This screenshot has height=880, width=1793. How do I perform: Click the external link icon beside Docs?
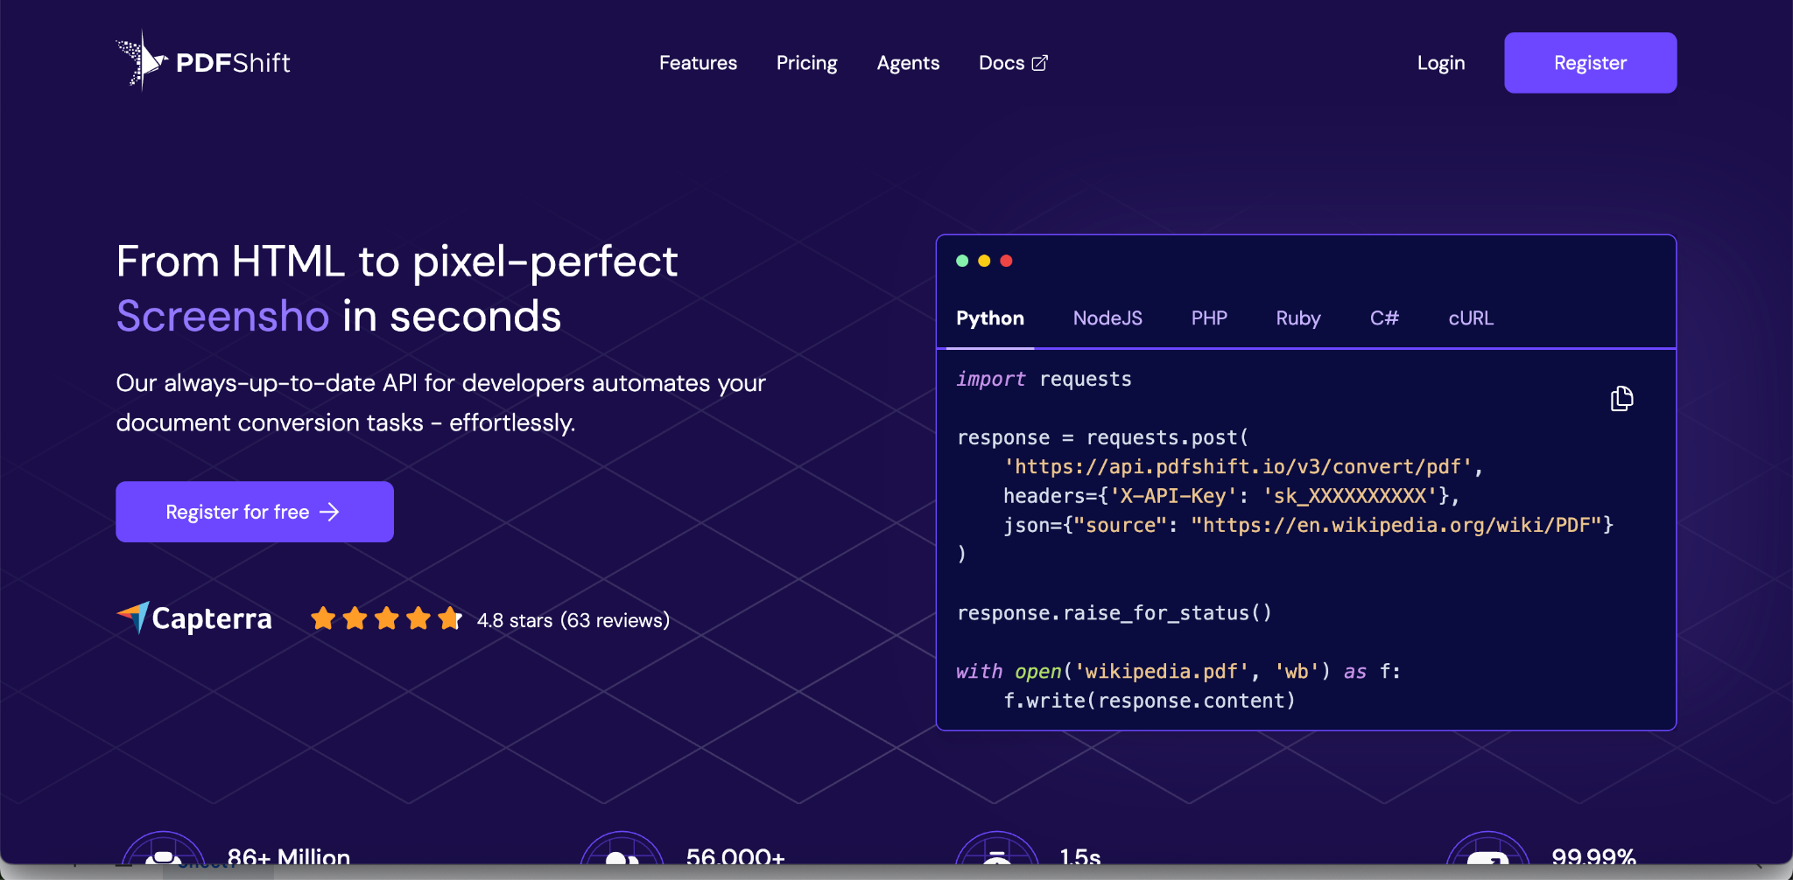[1040, 63]
